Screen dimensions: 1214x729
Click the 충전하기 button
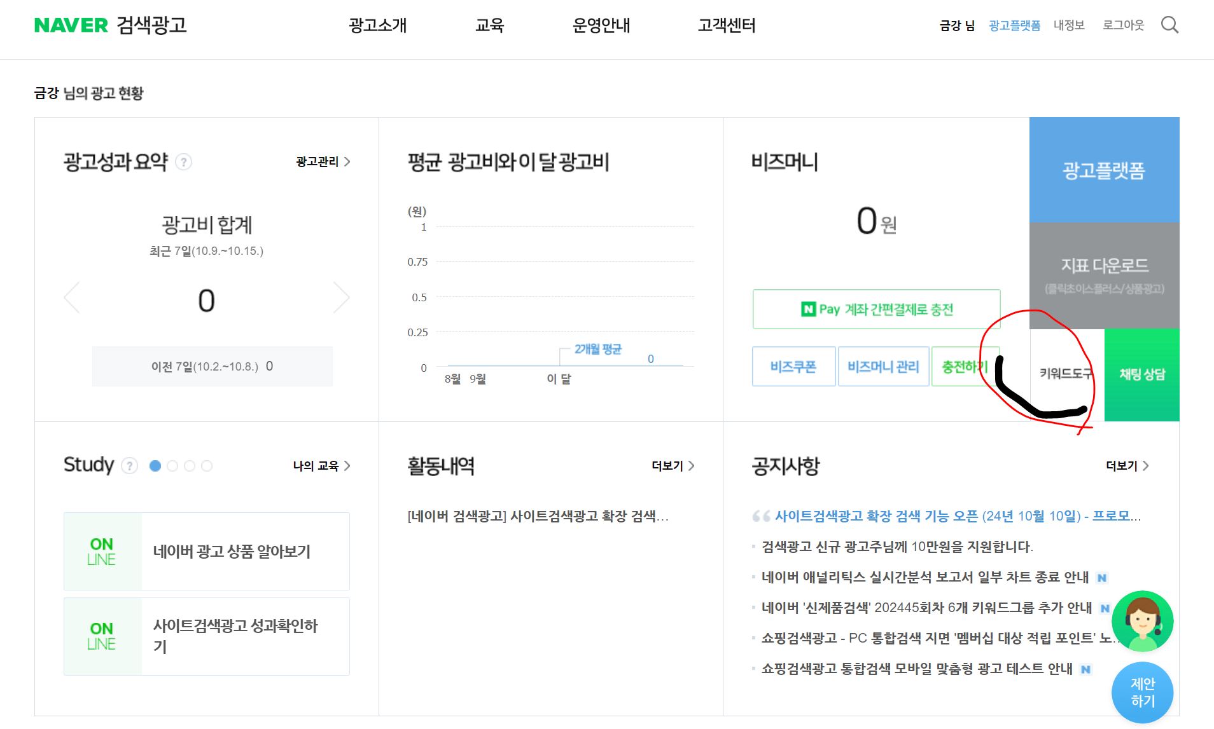(965, 367)
